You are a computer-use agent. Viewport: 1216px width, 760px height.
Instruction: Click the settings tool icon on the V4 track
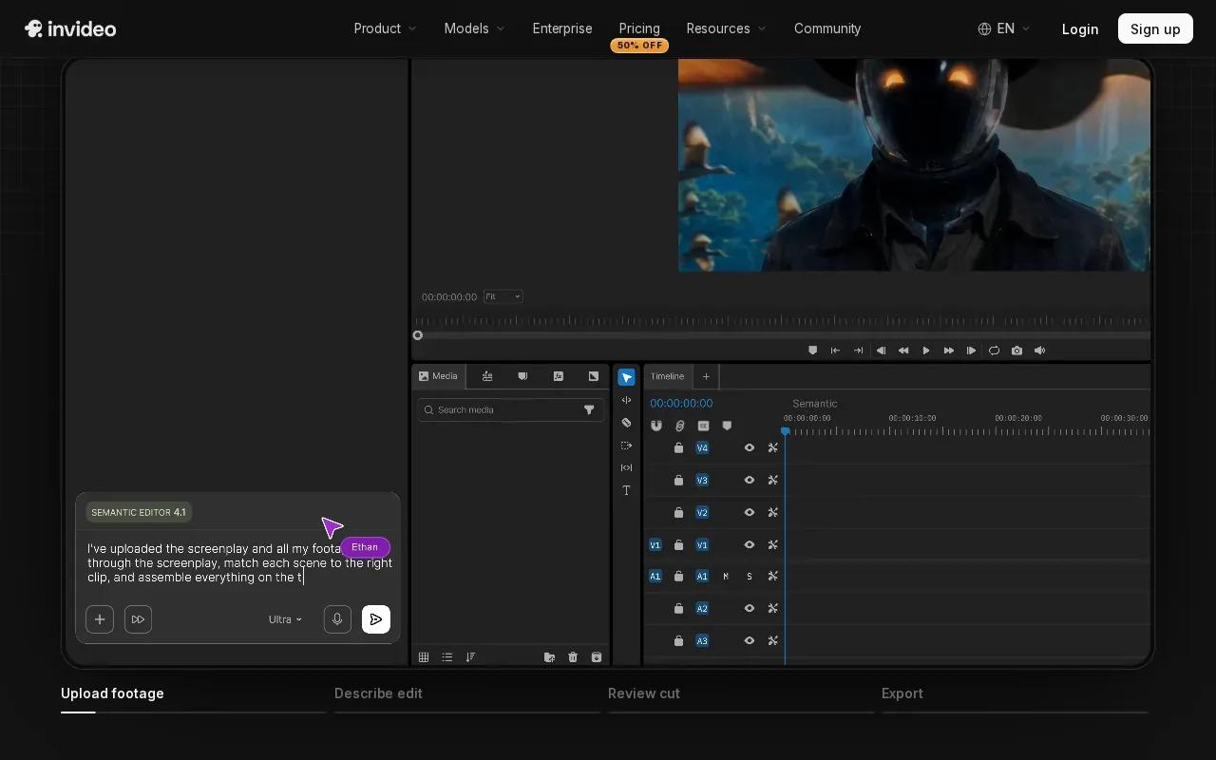[x=773, y=447]
